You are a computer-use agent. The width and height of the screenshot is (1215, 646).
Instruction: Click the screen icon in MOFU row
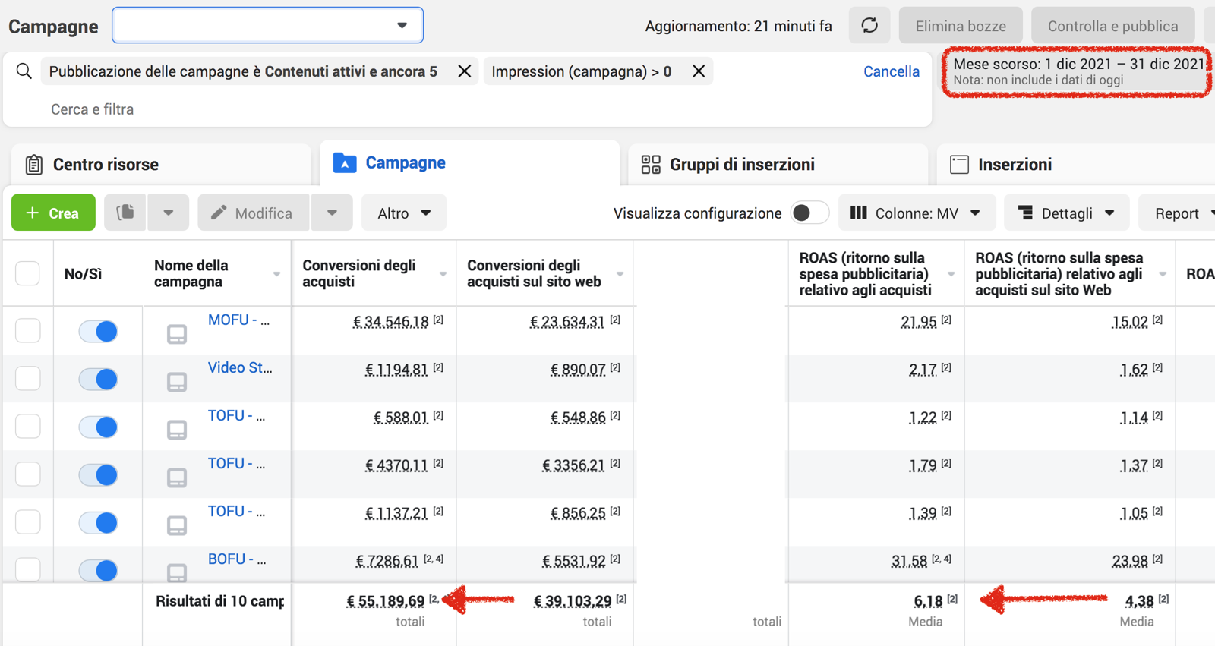click(177, 334)
